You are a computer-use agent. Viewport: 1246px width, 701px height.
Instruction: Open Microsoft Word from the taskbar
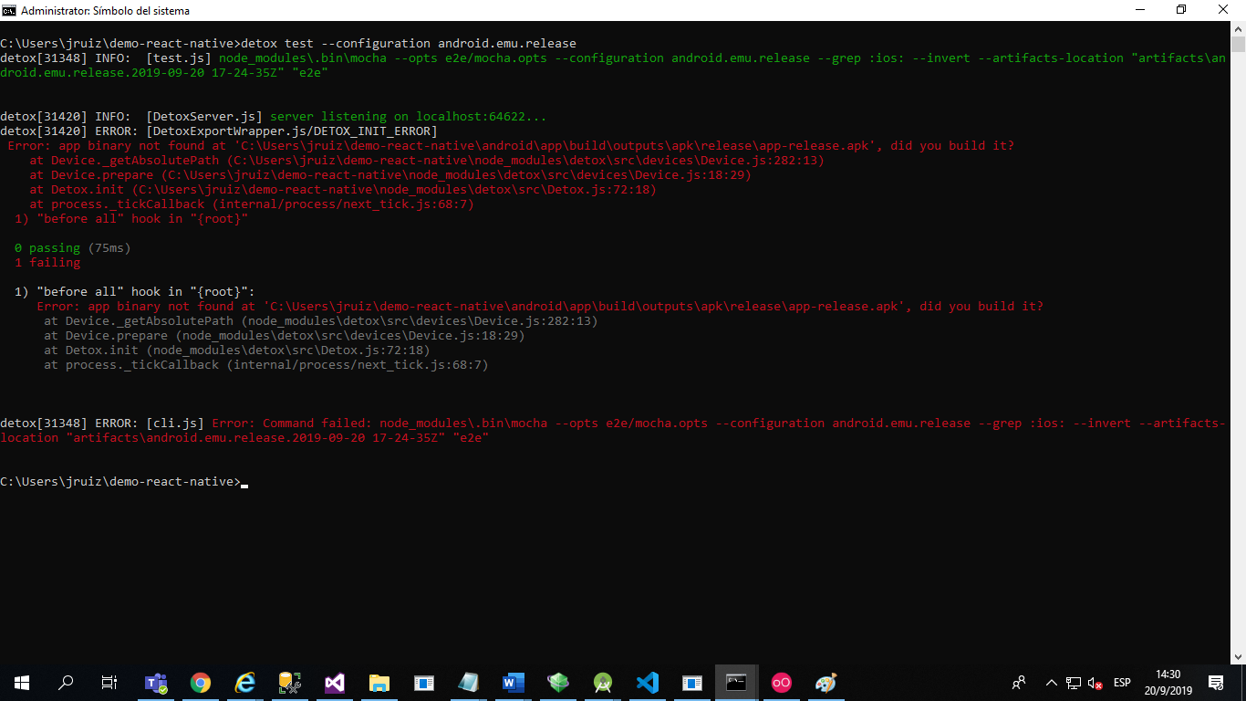click(x=513, y=681)
